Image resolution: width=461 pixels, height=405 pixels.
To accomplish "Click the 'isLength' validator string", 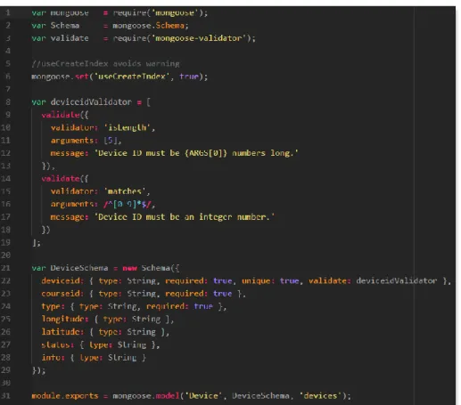I will point(128,127).
